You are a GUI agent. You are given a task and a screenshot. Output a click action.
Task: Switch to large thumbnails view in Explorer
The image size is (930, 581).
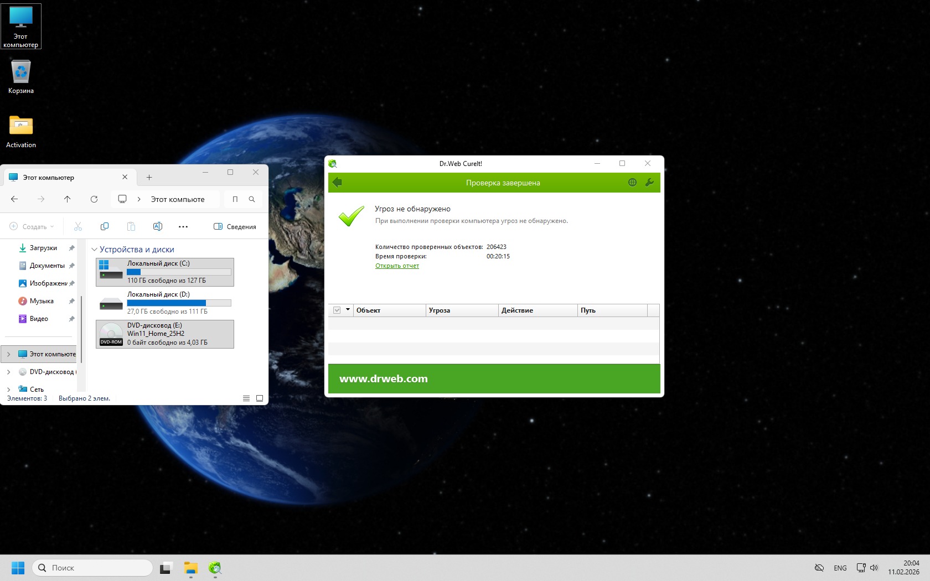pos(260,398)
